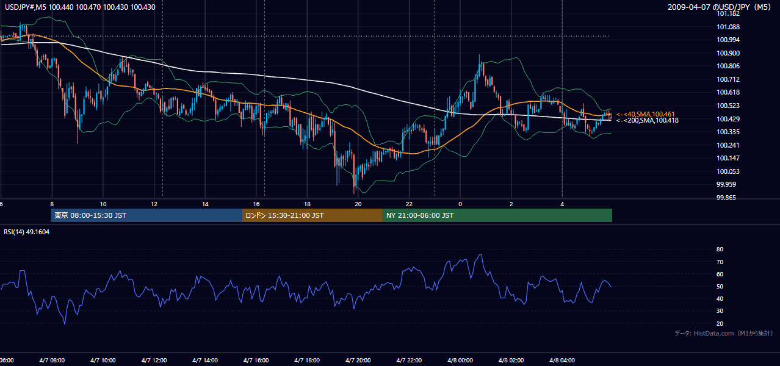Click the 100.429 price axis label
Screen dimensions: 780x366
pyautogui.click(x=728, y=119)
